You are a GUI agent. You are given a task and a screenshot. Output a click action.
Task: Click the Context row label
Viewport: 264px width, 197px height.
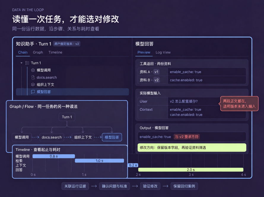tap(146, 109)
